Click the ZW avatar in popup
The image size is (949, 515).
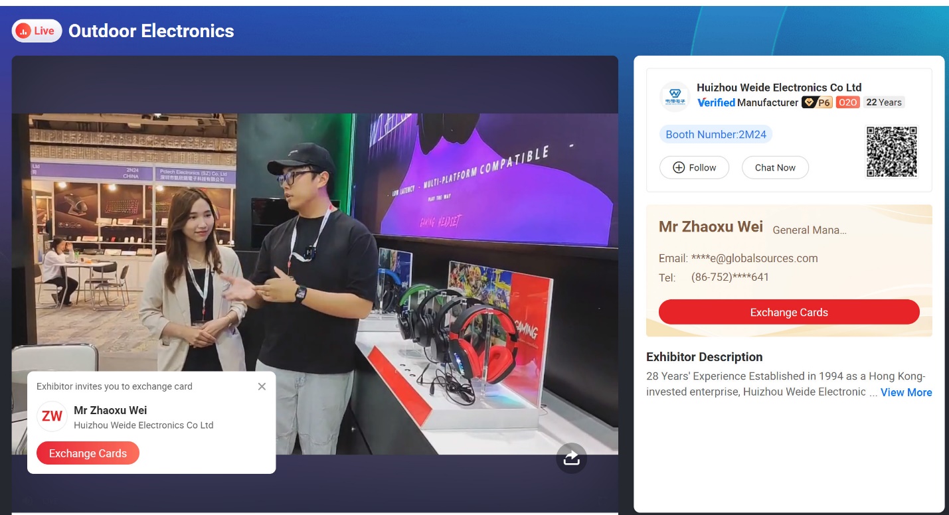(52, 417)
